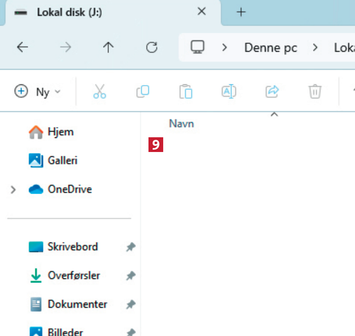Expand the OneDrive tree node
Image resolution: width=355 pixels, height=336 pixels.
(x=13, y=190)
